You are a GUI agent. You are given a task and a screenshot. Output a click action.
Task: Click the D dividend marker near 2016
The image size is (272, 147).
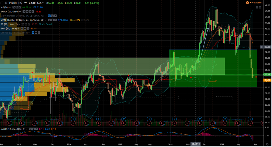[73, 119]
